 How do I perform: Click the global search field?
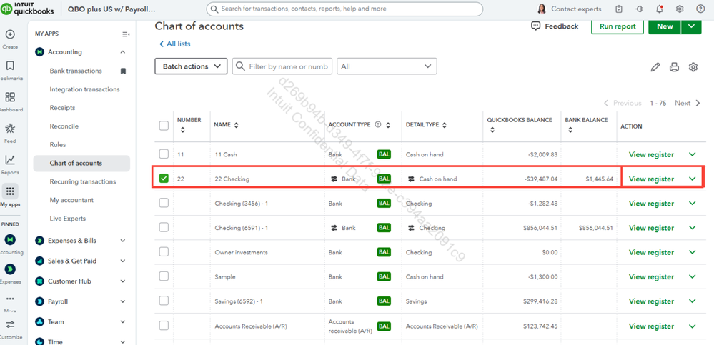coord(344,9)
